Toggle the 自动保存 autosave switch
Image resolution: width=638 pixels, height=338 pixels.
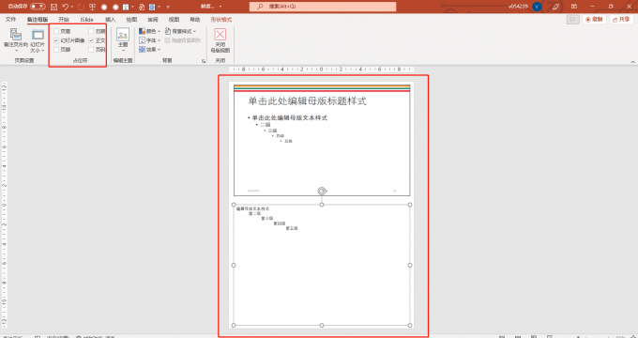click(x=38, y=7)
